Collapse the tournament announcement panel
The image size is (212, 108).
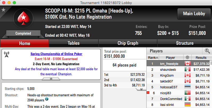pyautogui.click(x=51, y=79)
